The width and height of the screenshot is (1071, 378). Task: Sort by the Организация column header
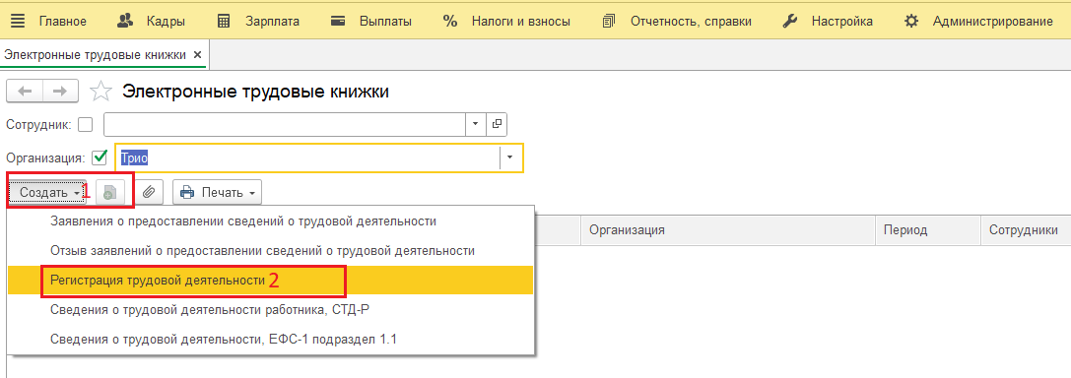[728, 230]
